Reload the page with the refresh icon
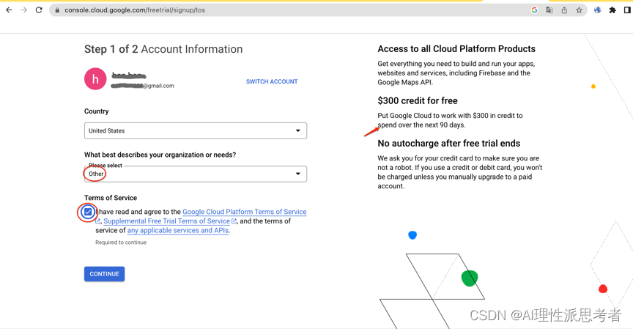This screenshot has width=633, height=329. (39, 10)
